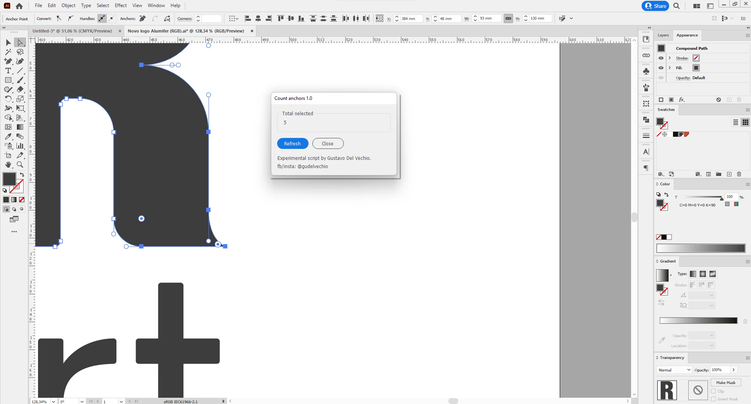This screenshot has height=404, width=751.
Task: Toggle visibility of the Opacity attribute
Action: (x=661, y=78)
